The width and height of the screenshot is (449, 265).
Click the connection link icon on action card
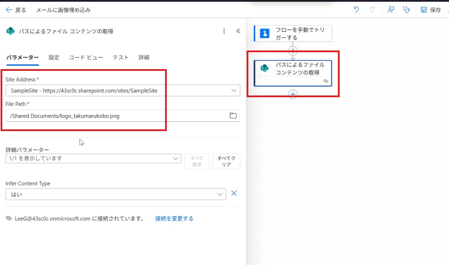326,81
